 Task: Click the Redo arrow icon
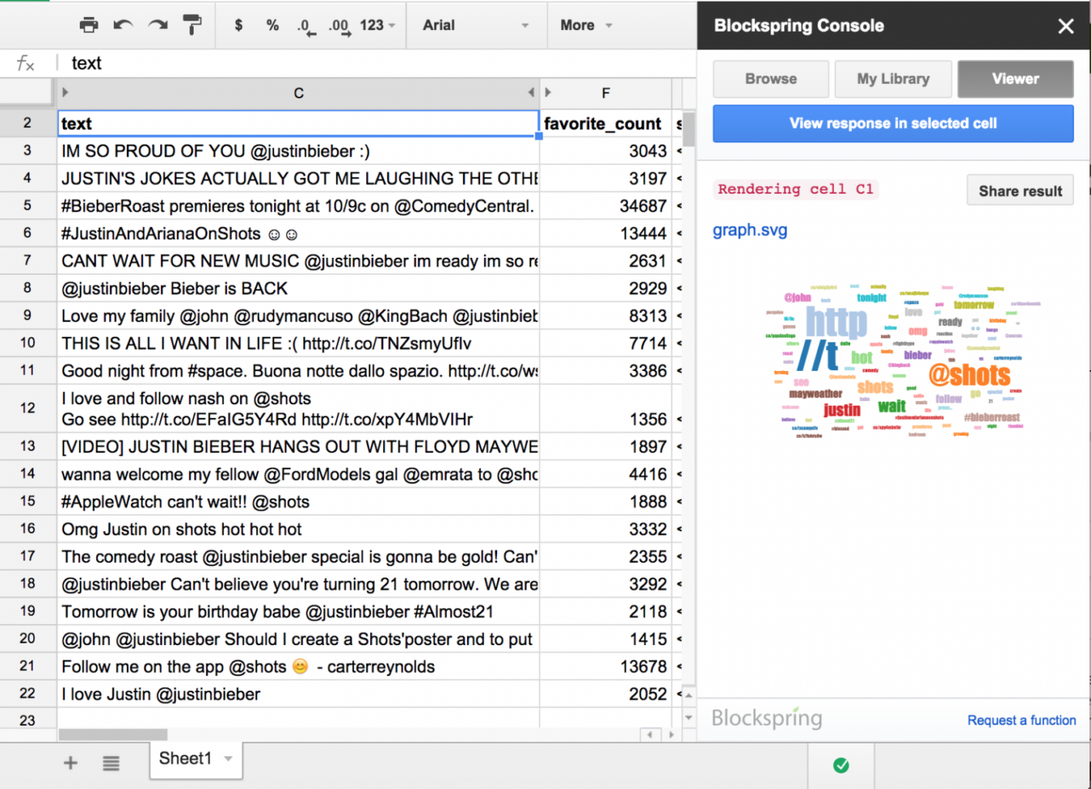coord(158,25)
